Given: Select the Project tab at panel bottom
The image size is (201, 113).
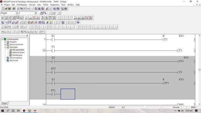Looking at the screenshot, I should tap(4, 103).
